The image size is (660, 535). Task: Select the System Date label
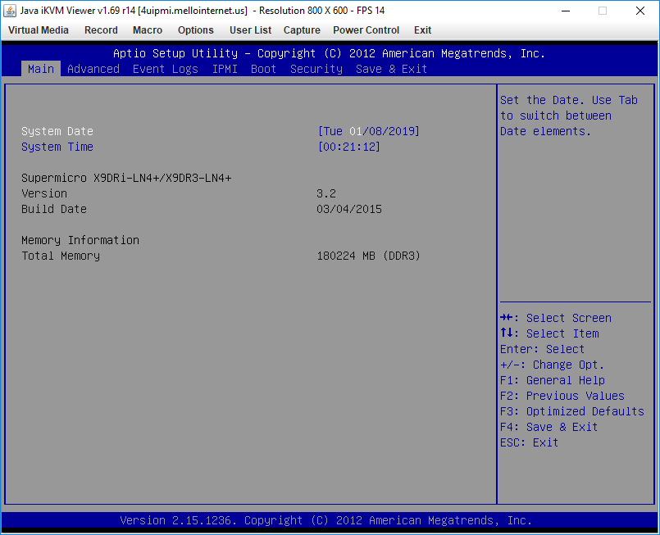pyautogui.click(x=57, y=131)
